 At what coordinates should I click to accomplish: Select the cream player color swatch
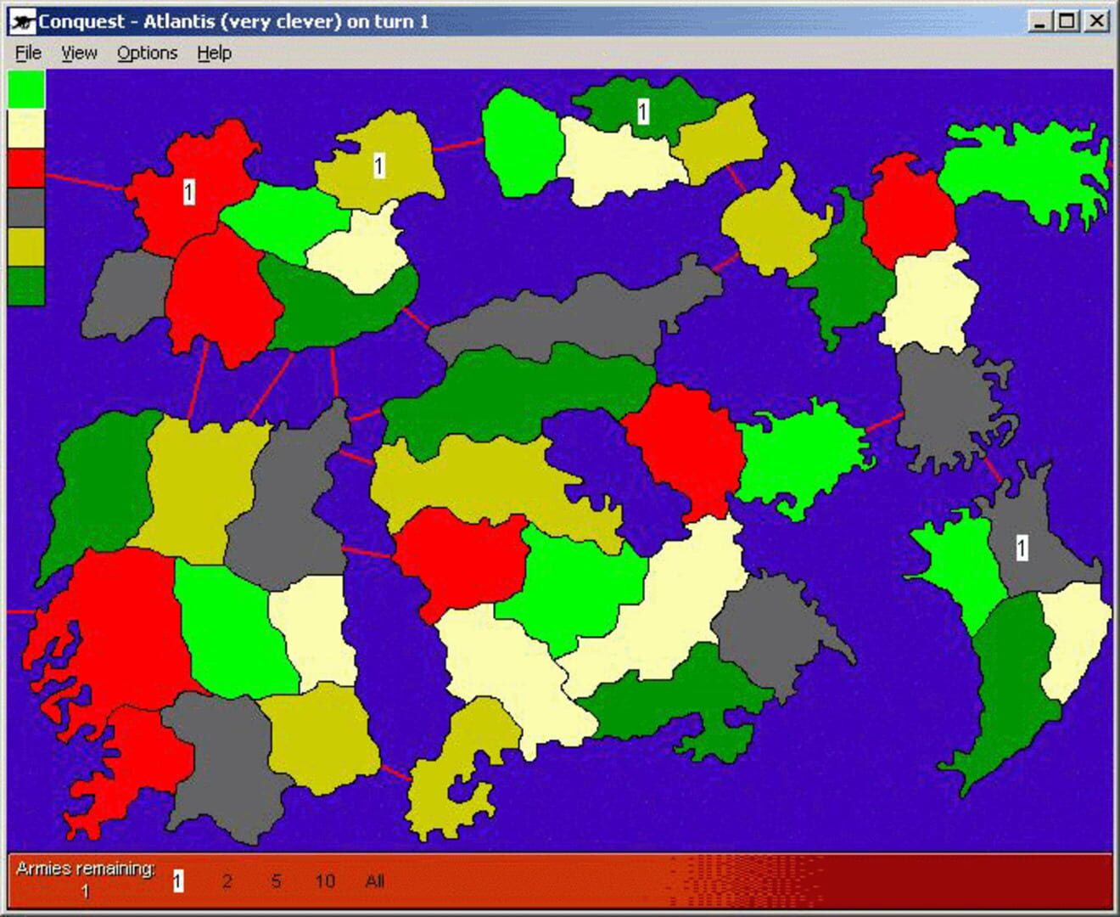(x=25, y=129)
